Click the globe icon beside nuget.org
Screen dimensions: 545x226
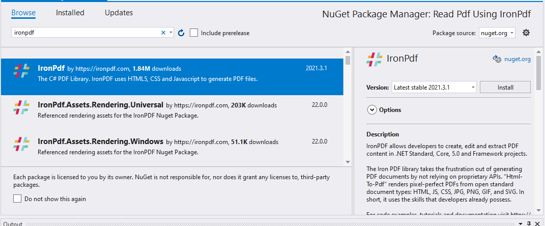(497, 59)
